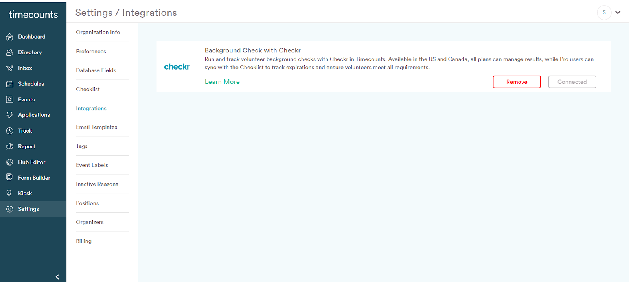The height and width of the screenshot is (282, 629).
Task: Select the Form Builder label
Action: (34, 178)
